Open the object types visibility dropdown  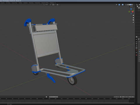pos(117,5)
